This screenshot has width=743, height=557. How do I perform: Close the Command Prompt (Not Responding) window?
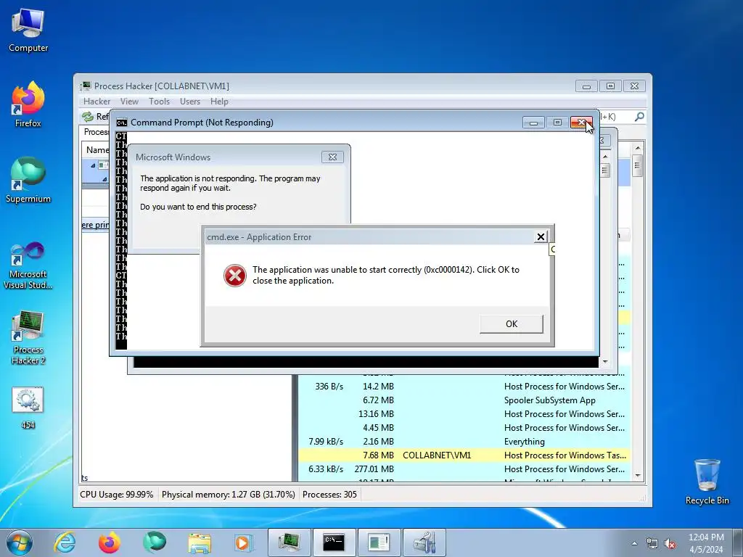581,122
